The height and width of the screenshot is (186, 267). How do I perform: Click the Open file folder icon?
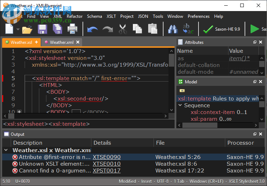pyautogui.click(x=27, y=30)
